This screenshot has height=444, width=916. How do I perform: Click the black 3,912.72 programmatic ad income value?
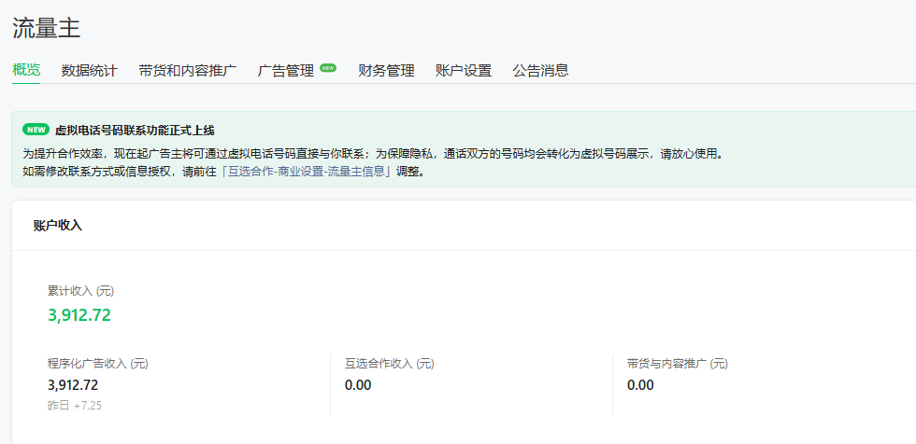pyautogui.click(x=73, y=385)
